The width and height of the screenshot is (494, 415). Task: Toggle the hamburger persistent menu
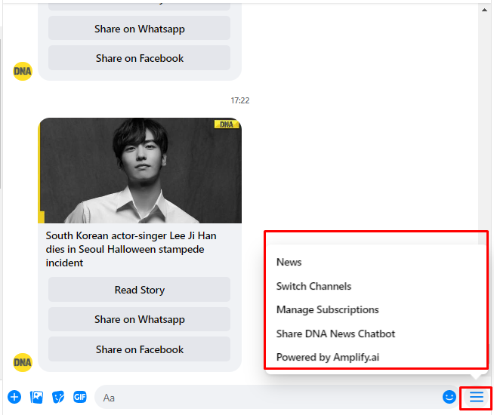(x=477, y=397)
